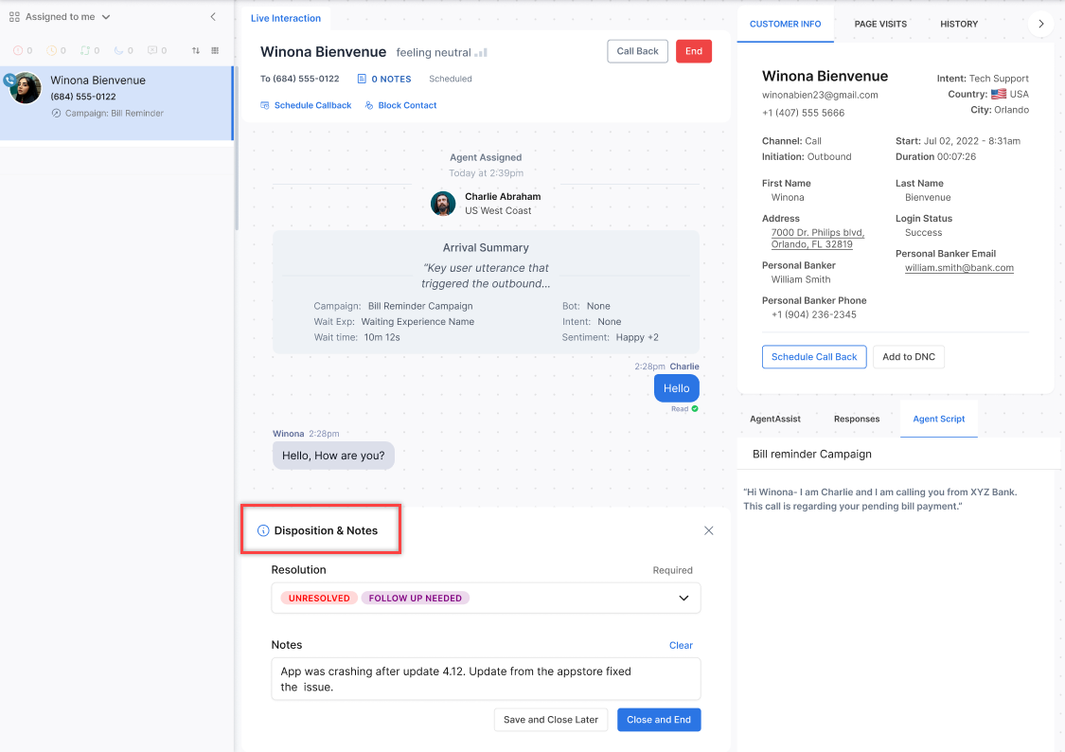1065x752 pixels.
Task: Click the blue moon snoozed filter icon
Action: click(118, 50)
